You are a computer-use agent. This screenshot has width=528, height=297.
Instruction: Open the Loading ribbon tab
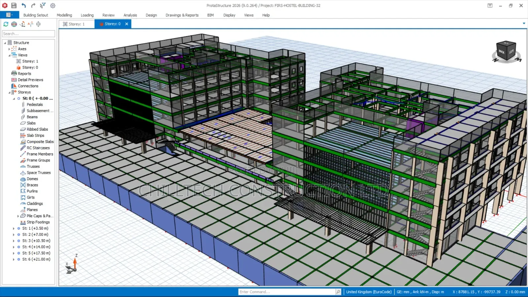pyautogui.click(x=87, y=15)
